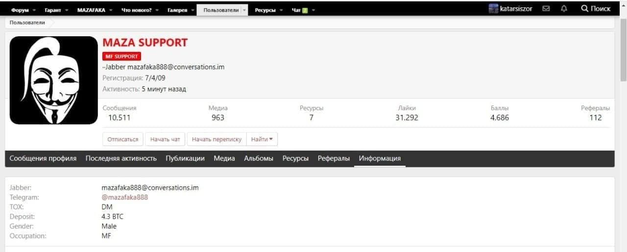The image size is (627, 252).
Task: Switch to the Медиа tab
Action: 224,158
